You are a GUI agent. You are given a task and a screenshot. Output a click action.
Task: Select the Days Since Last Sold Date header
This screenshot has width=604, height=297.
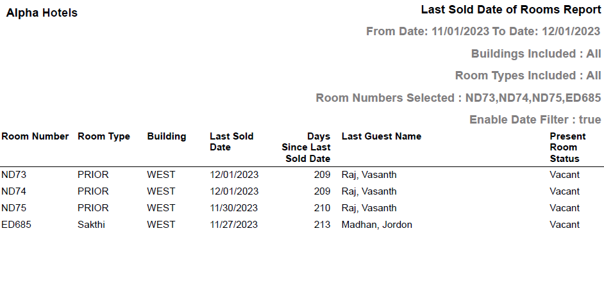[306, 147]
